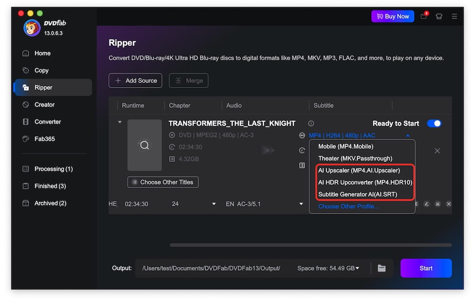This screenshot has width=475, height=305.
Task: Browse output folder with folder icon
Action: click(382, 268)
